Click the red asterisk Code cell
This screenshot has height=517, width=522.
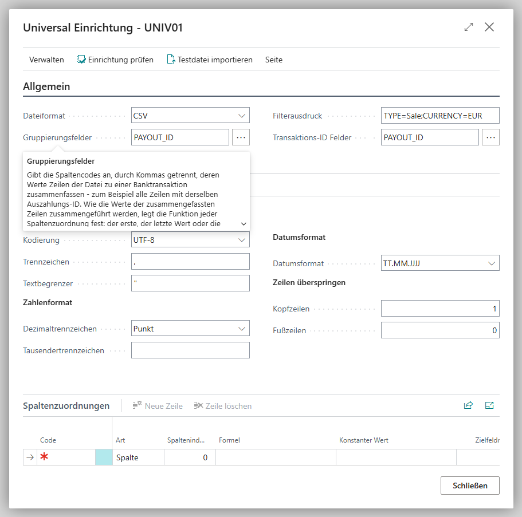(x=66, y=457)
